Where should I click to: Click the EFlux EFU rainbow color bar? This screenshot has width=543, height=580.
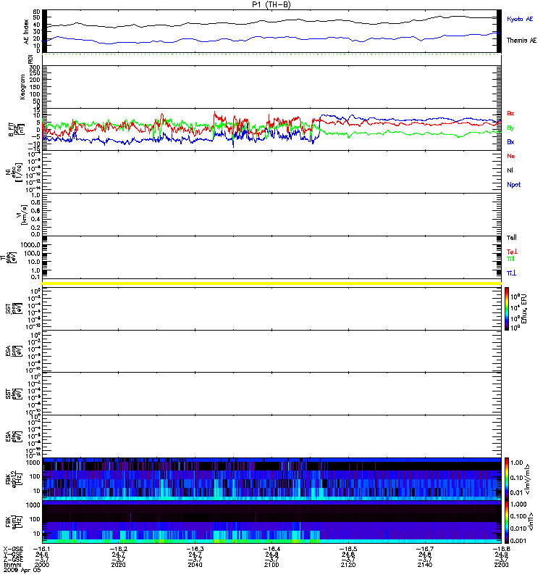[x=507, y=309]
